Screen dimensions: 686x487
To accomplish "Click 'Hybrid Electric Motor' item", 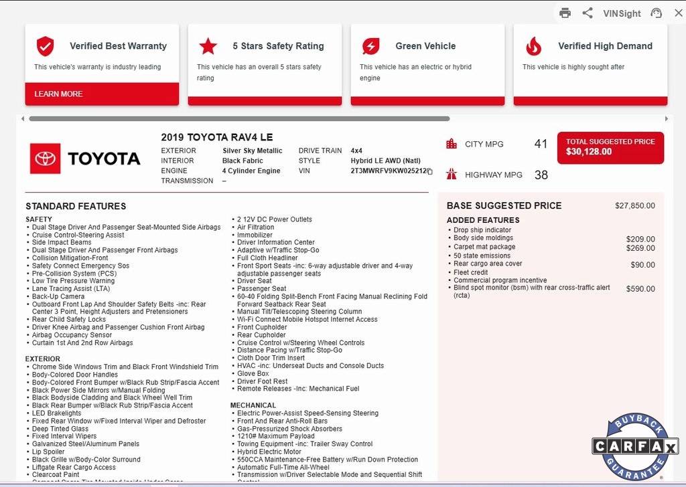I will [269, 452].
